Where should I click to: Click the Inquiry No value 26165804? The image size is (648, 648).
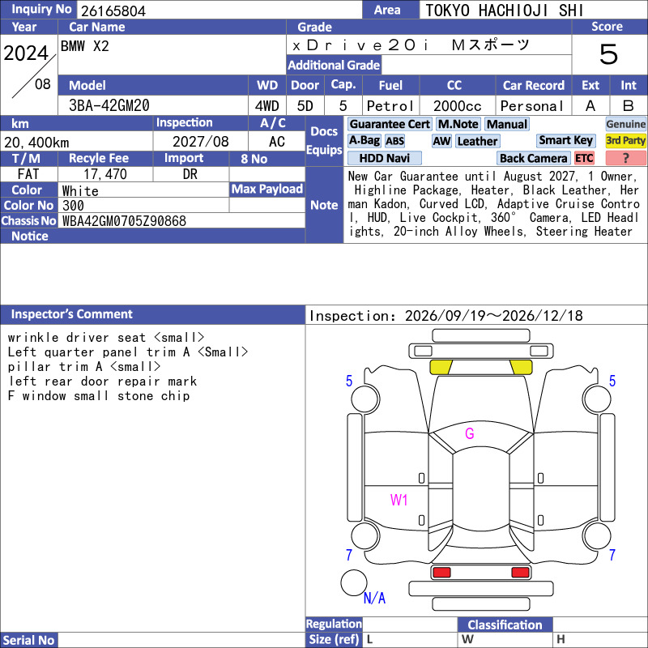pos(113,11)
